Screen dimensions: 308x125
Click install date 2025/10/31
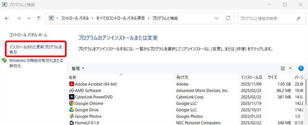coord(251,110)
